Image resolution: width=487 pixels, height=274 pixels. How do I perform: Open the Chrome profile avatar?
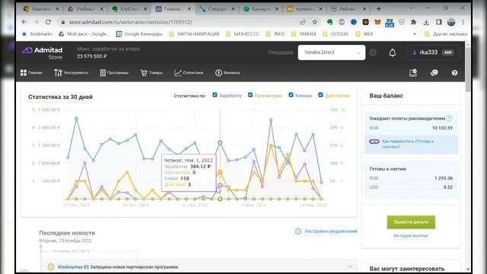[451, 22]
